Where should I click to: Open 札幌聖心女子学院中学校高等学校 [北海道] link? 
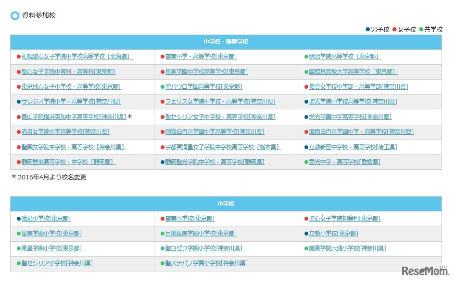coord(77,57)
